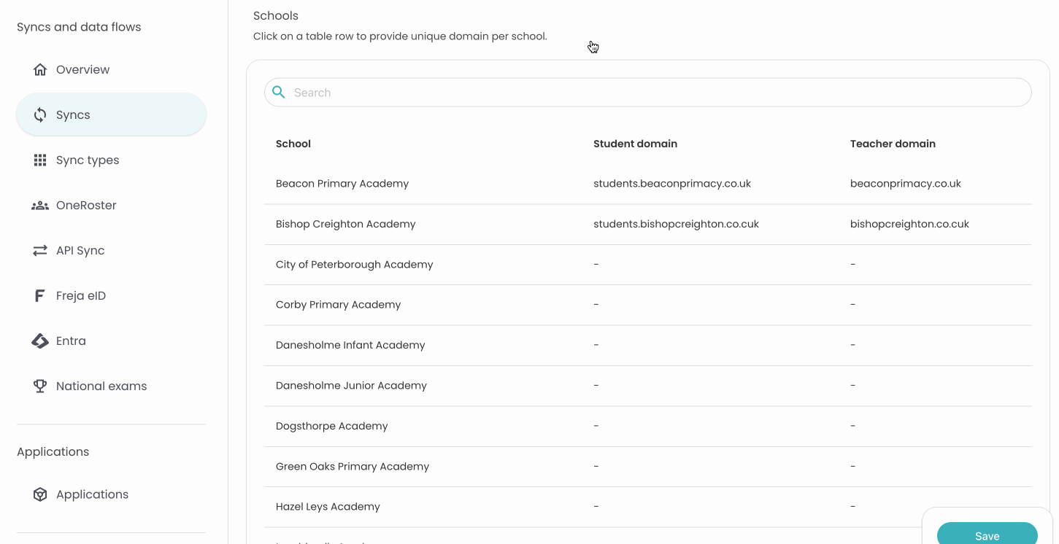Viewport: 1059px width, 544px height.
Task: Click Green Oaks Primary Academy student domain cell
Action: tap(596, 467)
